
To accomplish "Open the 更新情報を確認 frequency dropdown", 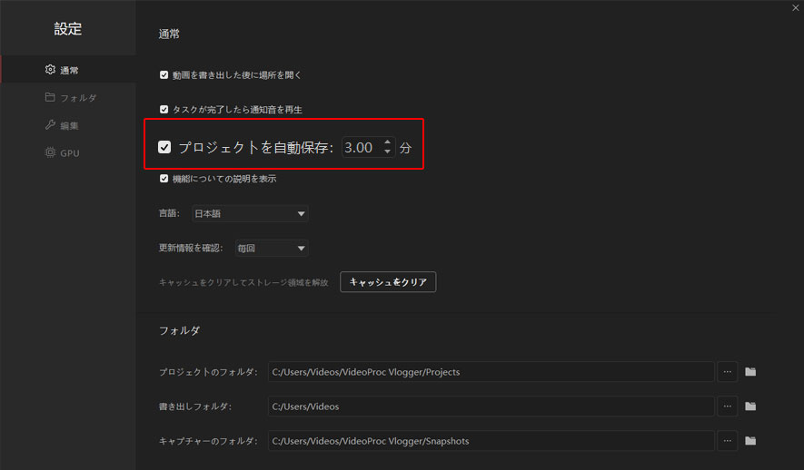I will click(272, 248).
